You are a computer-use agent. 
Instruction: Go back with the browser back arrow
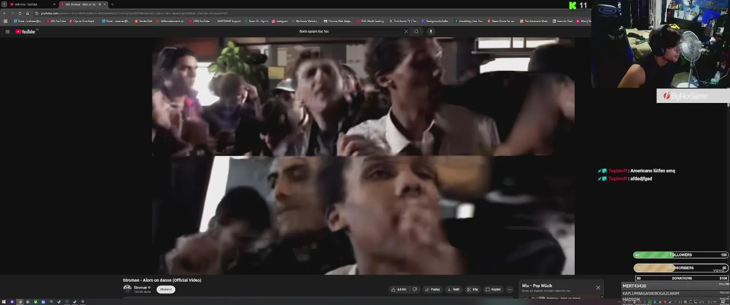click(4, 13)
